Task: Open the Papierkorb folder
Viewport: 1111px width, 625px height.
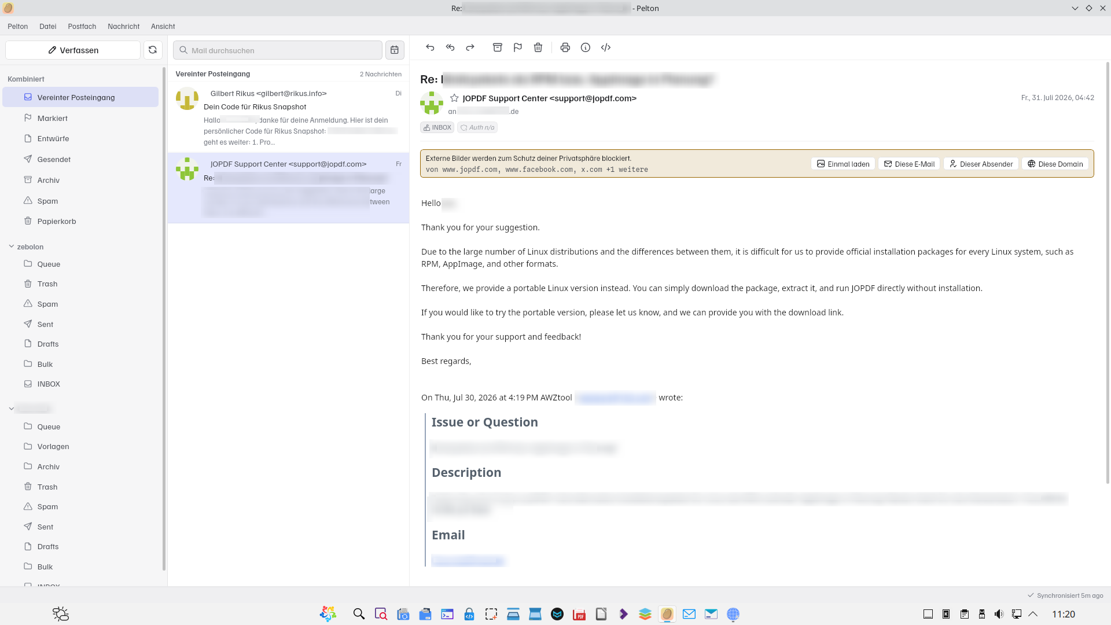Action: pyautogui.click(x=80, y=221)
